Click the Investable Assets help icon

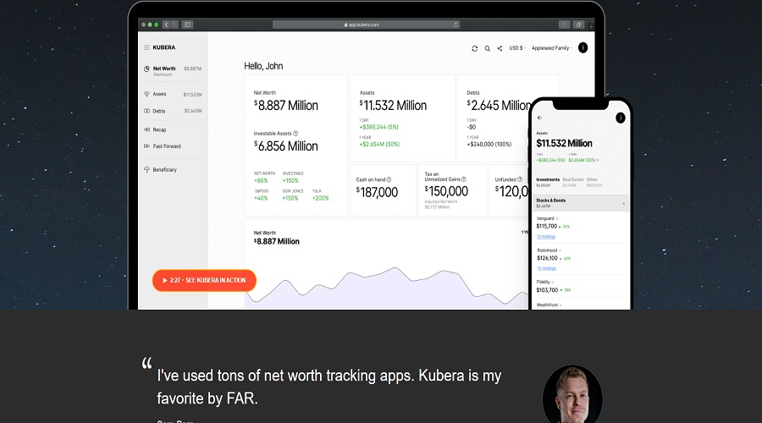tap(295, 134)
